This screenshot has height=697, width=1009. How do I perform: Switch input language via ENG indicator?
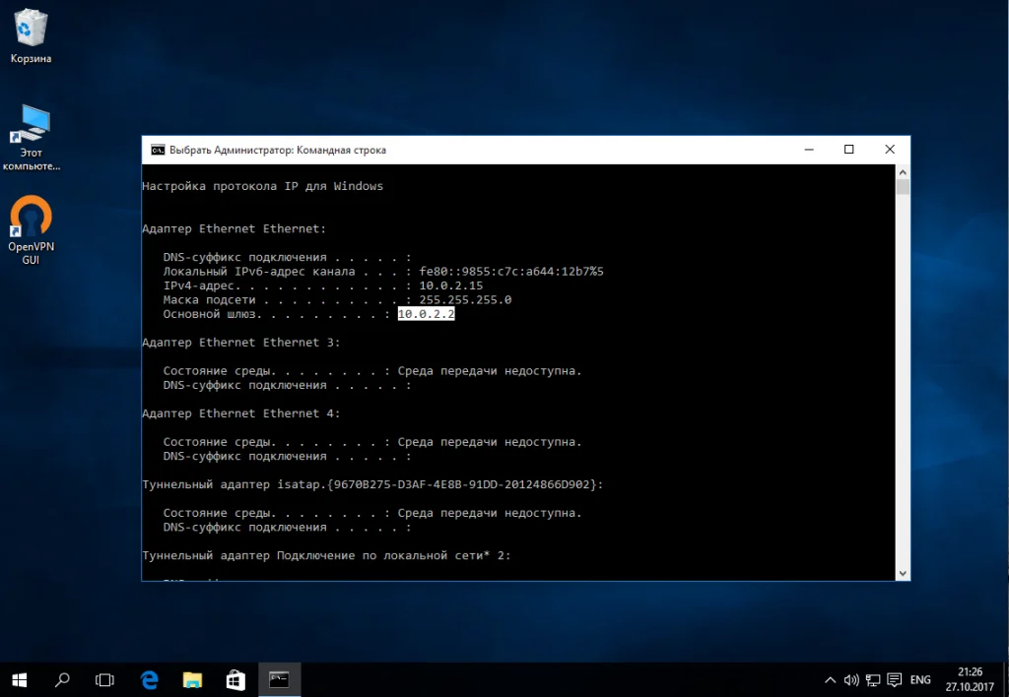(920, 680)
